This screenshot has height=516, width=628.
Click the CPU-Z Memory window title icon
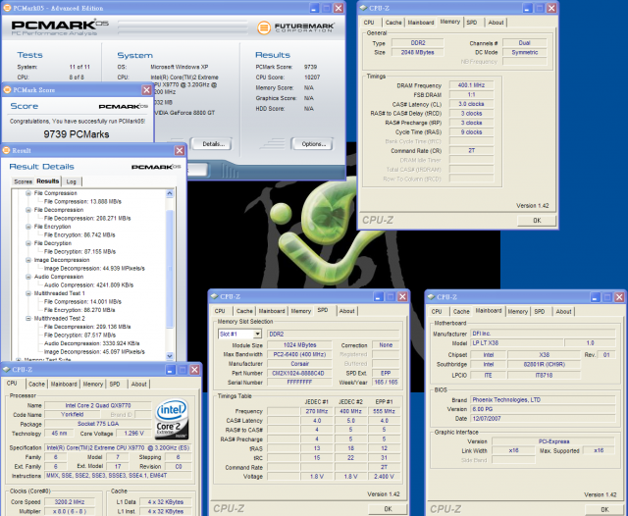(x=363, y=8)
